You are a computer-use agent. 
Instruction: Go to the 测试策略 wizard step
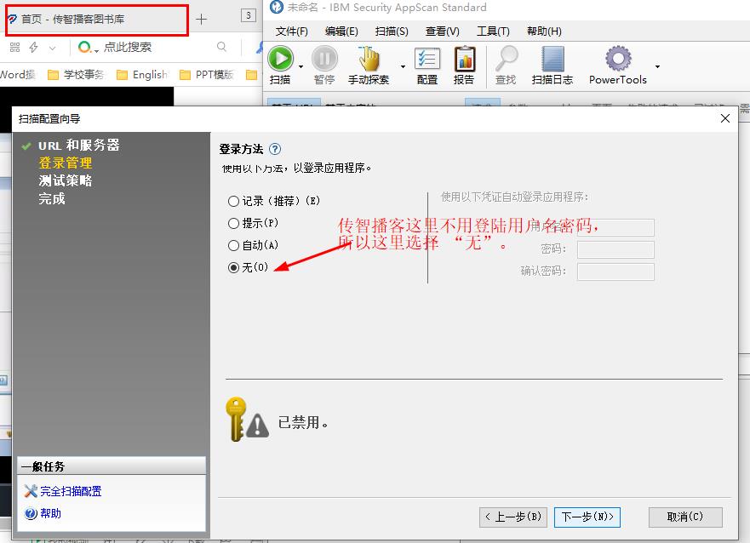66,180
